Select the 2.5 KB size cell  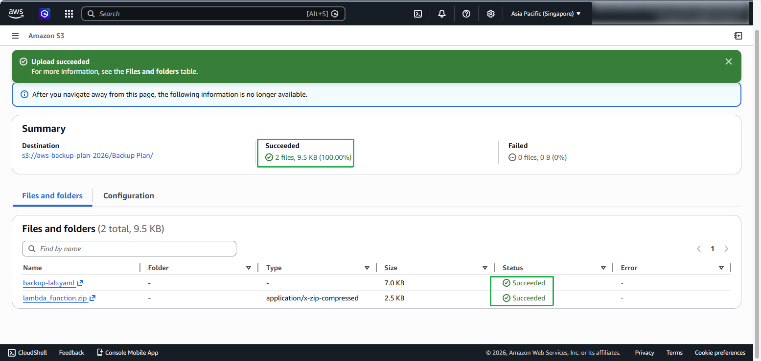[x=394, y=298]
